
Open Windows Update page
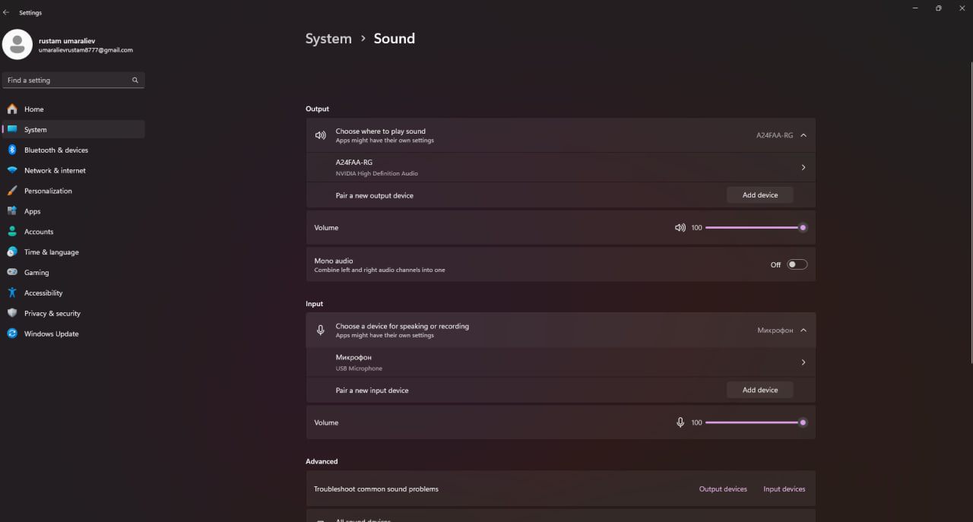point(73,334)
